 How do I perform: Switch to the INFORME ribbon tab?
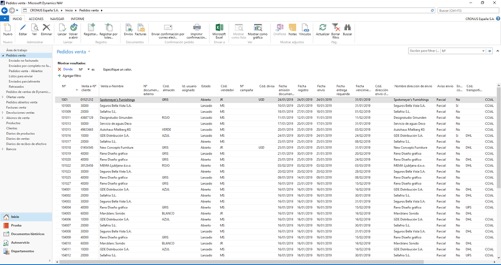[77, 19]
